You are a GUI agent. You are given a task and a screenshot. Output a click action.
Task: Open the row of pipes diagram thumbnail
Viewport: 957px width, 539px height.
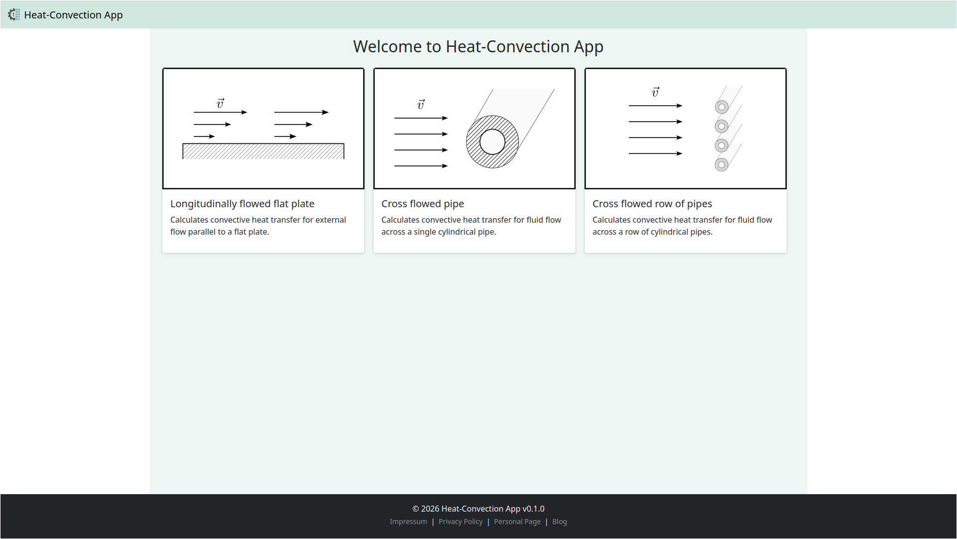[x=686, y=129]
